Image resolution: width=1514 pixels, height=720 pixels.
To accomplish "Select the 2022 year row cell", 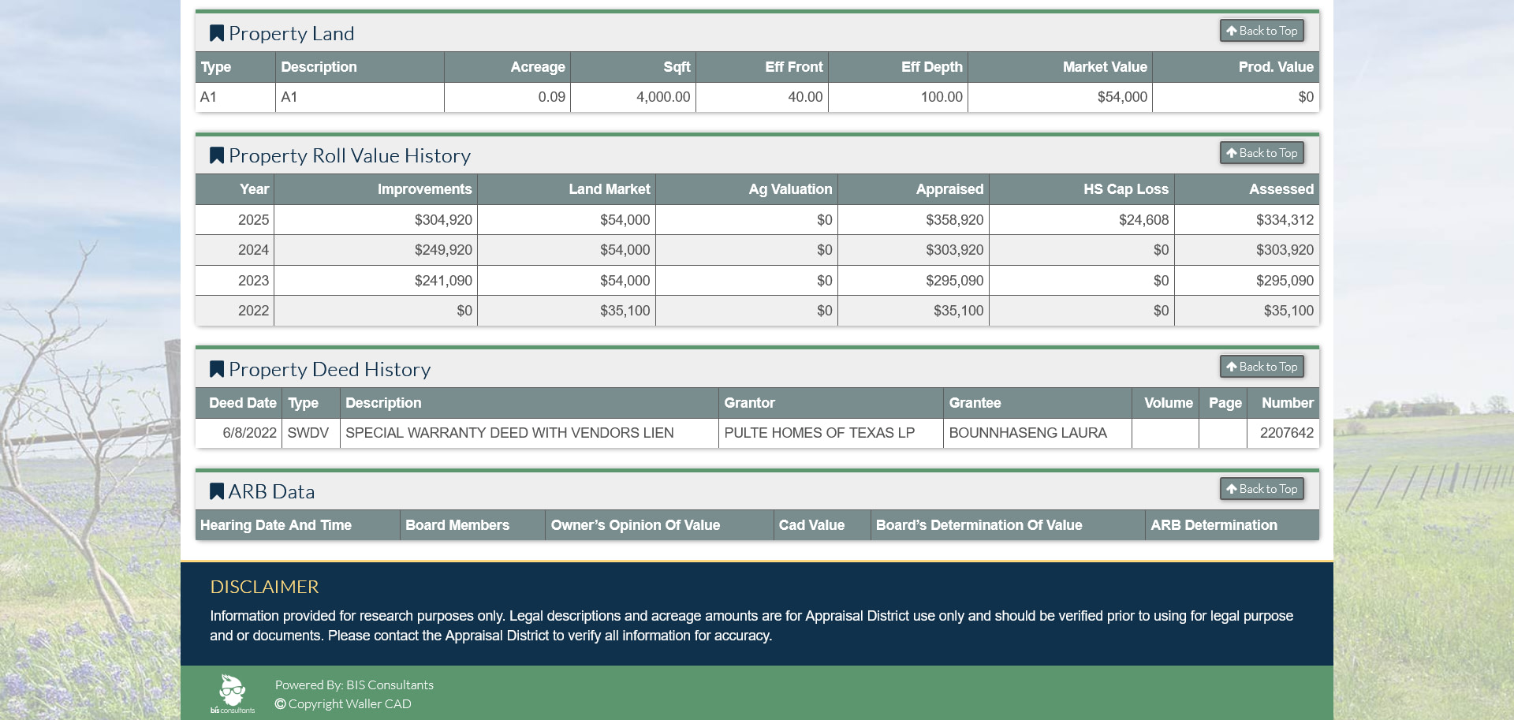I will click(235, 311).
